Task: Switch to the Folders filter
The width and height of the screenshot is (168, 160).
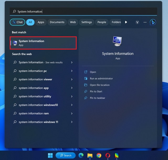Action: [115, 22]
